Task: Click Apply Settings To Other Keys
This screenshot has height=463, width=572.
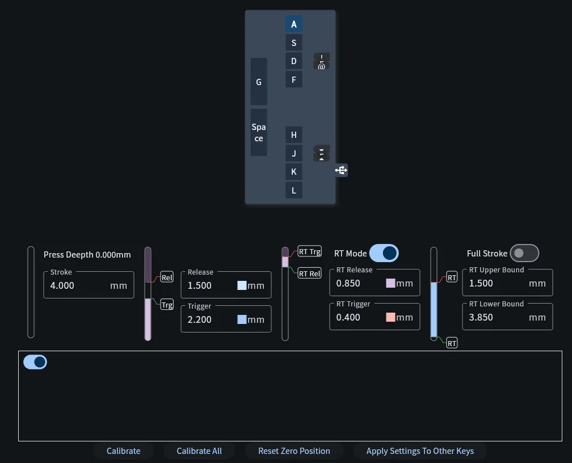Action: pyautogui.click(x=420, y=451)
